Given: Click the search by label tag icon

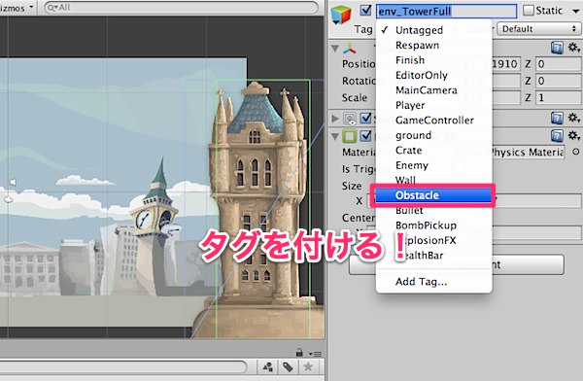Looking at the screenshot, I should [288, 367].
